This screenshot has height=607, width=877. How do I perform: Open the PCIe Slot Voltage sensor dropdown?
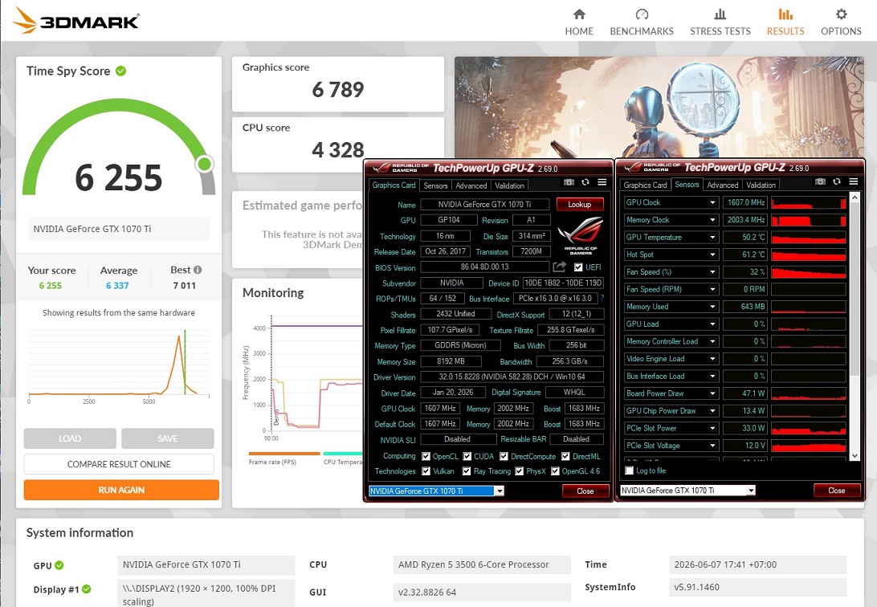[x=712, y=446]
